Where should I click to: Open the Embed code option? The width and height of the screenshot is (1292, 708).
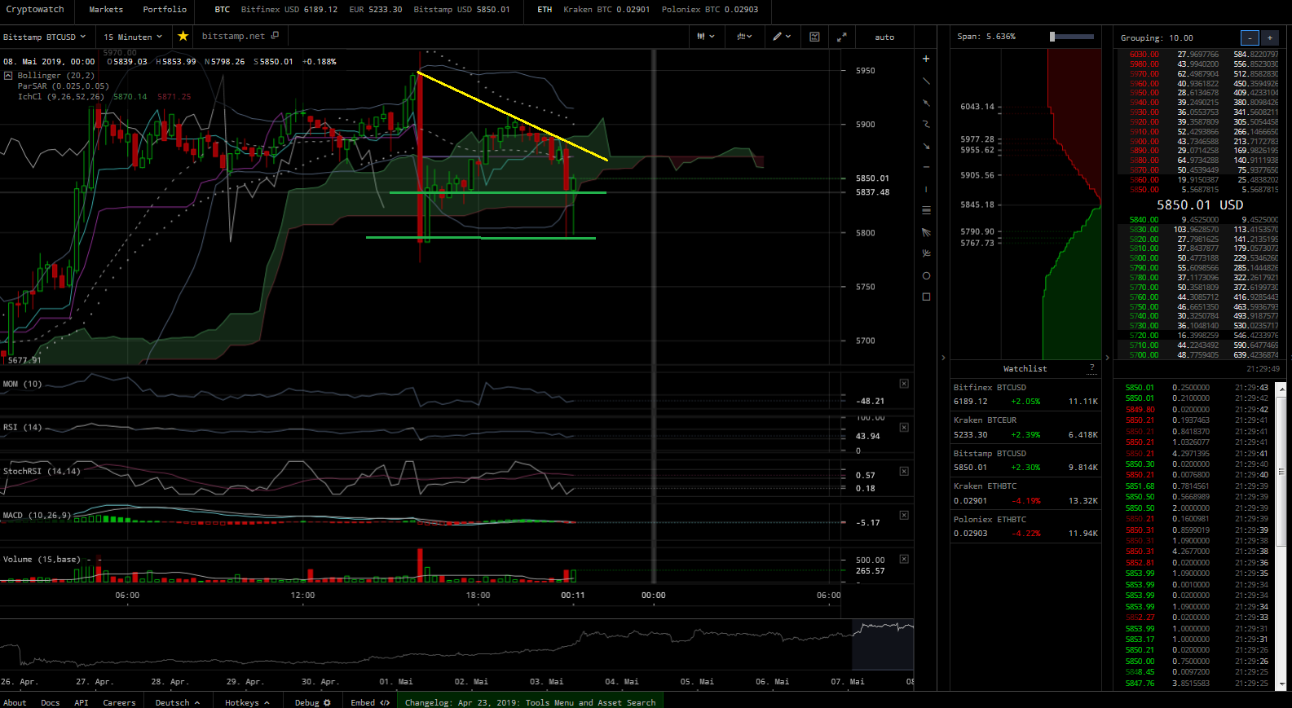click(370, 702)
